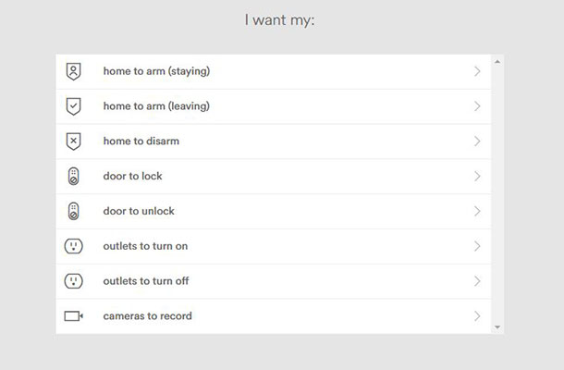Click the scrollbar down arrow
This screenshot has width=564, height=370.
497,327
